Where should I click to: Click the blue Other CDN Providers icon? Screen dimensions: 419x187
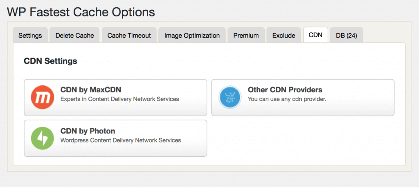click(x=230, y=97)
